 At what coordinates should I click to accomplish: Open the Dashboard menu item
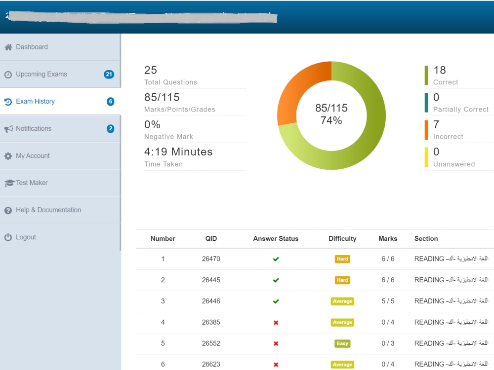60,47
